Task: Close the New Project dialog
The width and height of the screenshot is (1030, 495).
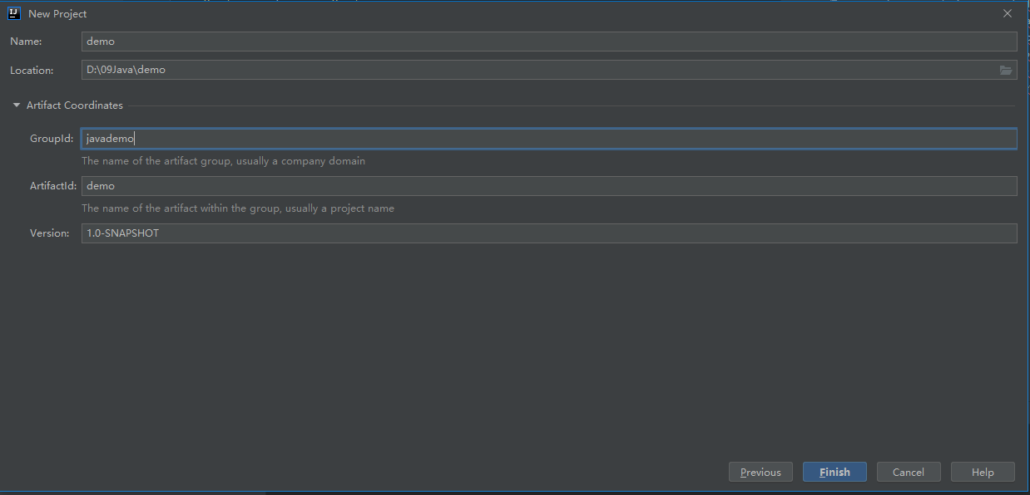Action: click(1008, 13)
